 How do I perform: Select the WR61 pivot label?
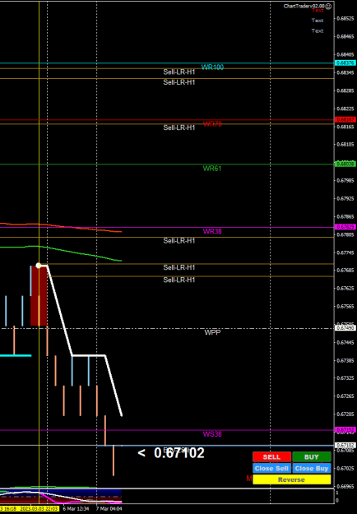pyautogui.click(x=212, y=169)
